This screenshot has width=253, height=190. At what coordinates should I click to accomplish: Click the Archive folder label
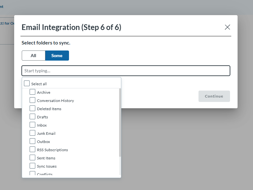click(43, 92)
